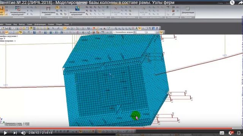Click the red chart icon in Инструменты group
Screen dimensions: 243x136
pyautogui.click(x=173, y=11)
